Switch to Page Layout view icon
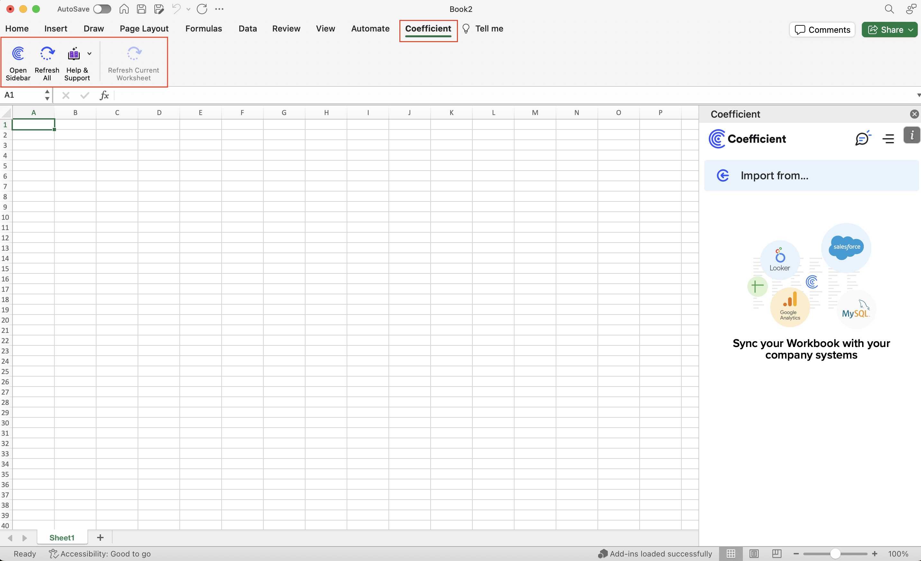The height and width of the screenshot is (561, 921). click(754, 554)
